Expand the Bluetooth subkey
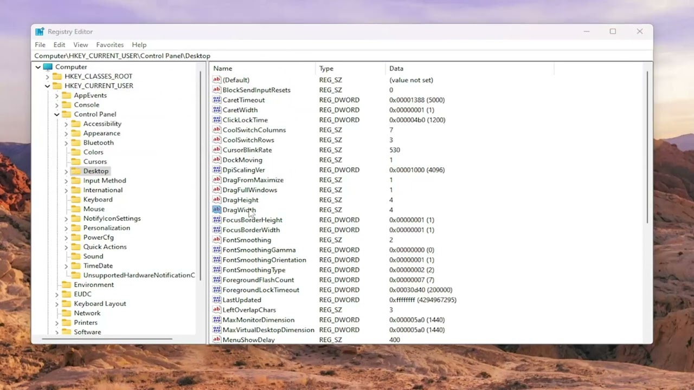The image size is (694, 390). [66, 142]
